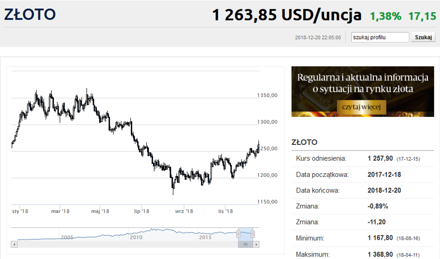
Task: Click the ZŁOTO heading of statistics panel
Action: pyautogui.click(x=305, y=142)
